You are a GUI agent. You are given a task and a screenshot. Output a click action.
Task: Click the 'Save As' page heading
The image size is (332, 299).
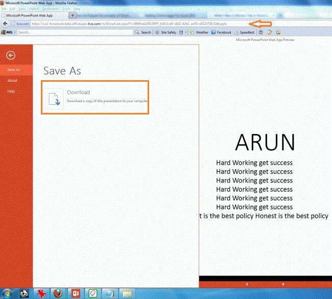(62, 71)
